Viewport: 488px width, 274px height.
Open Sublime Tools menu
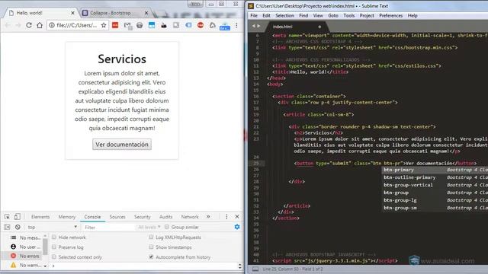click(x=349, y=15)
